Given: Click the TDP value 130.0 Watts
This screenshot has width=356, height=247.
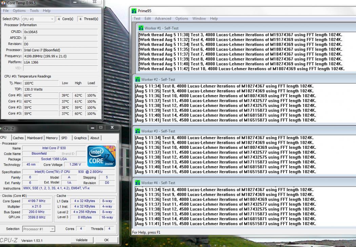Looking at the screenshot, I should (x=60, y=89).
